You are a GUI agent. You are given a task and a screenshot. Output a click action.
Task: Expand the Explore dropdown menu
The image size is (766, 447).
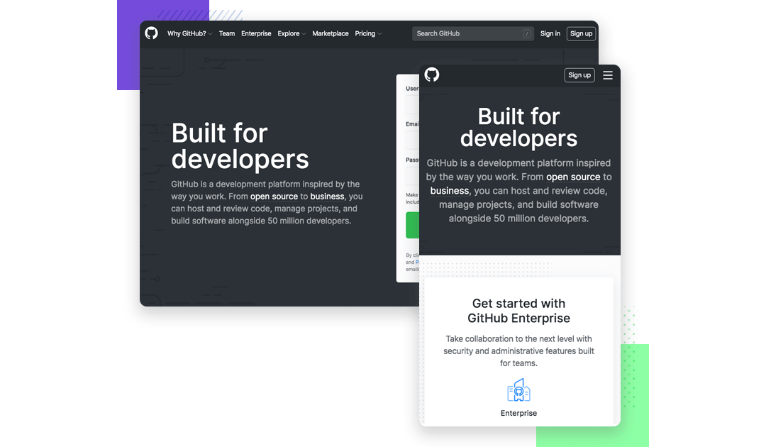tap(292, 34)
